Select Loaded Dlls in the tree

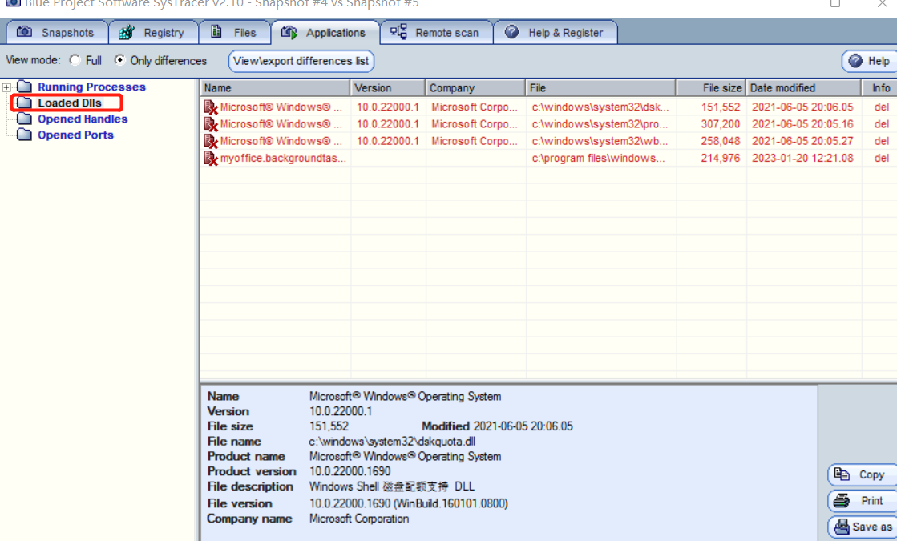coord(70,103)
